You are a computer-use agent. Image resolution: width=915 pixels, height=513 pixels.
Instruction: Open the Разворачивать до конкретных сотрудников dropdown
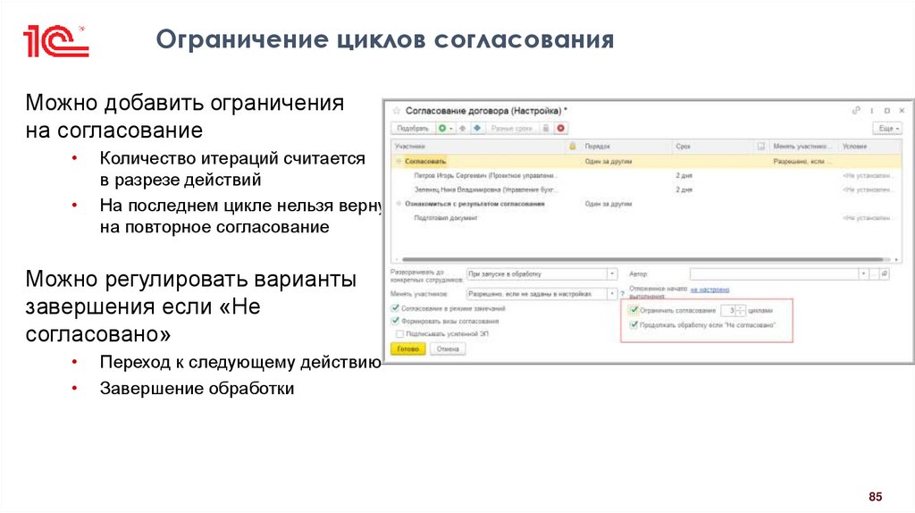[x=612, y=273]
